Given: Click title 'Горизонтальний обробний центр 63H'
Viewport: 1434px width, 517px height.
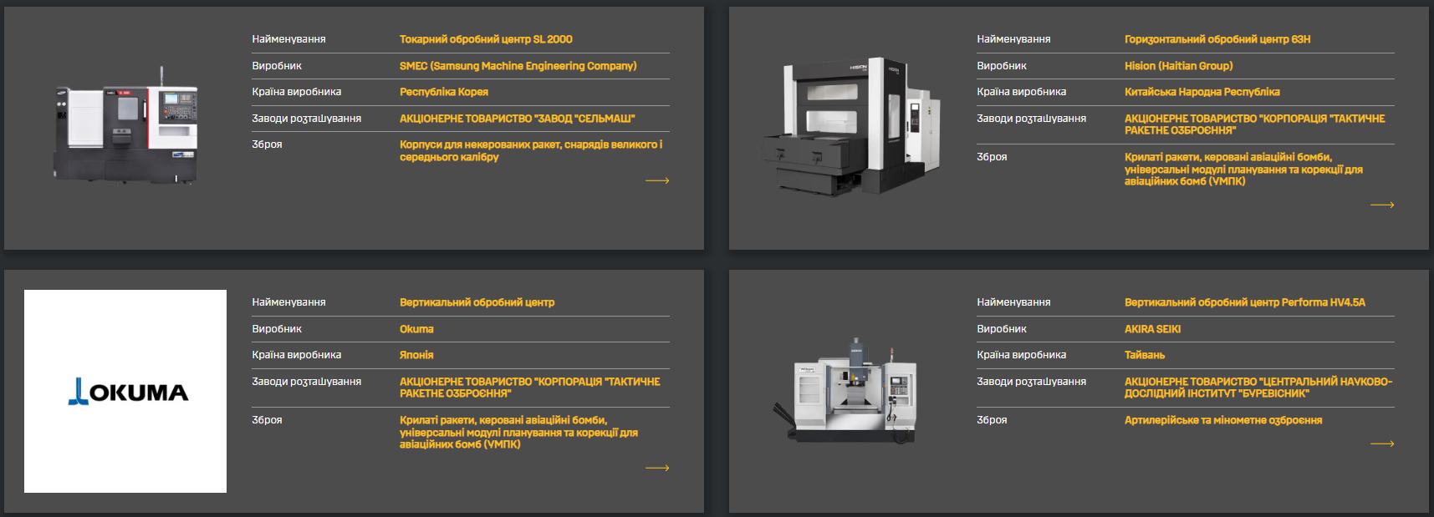Looking at the screenshot, I should click(1217, 39).
